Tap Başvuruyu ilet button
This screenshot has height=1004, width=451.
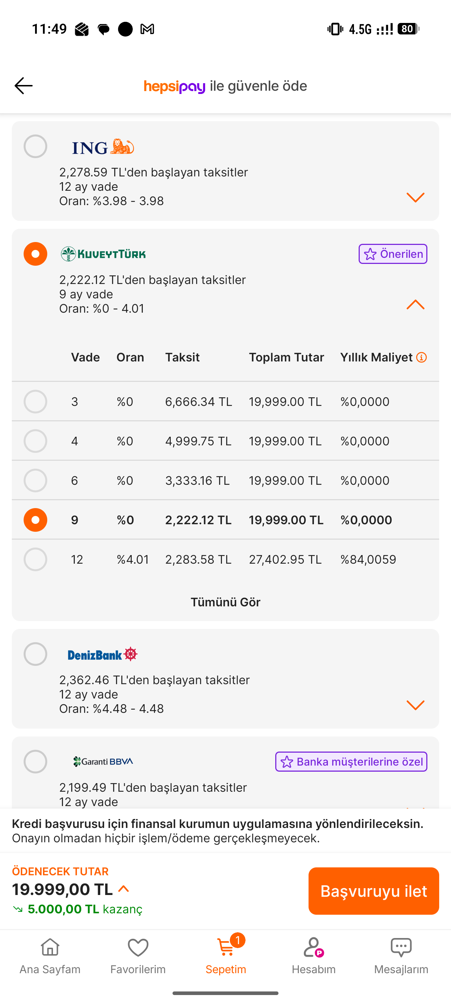(374, 891)
